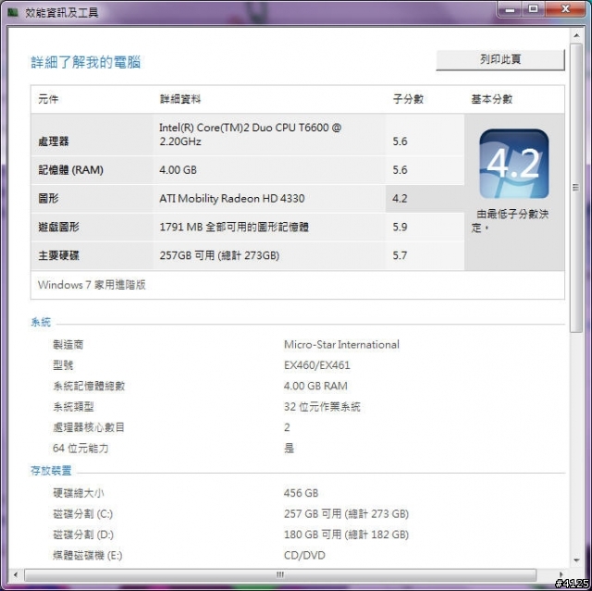The image size is (592, 591).
Task: Click the 1791 MB graphics memory text
Action: [234, 227]
